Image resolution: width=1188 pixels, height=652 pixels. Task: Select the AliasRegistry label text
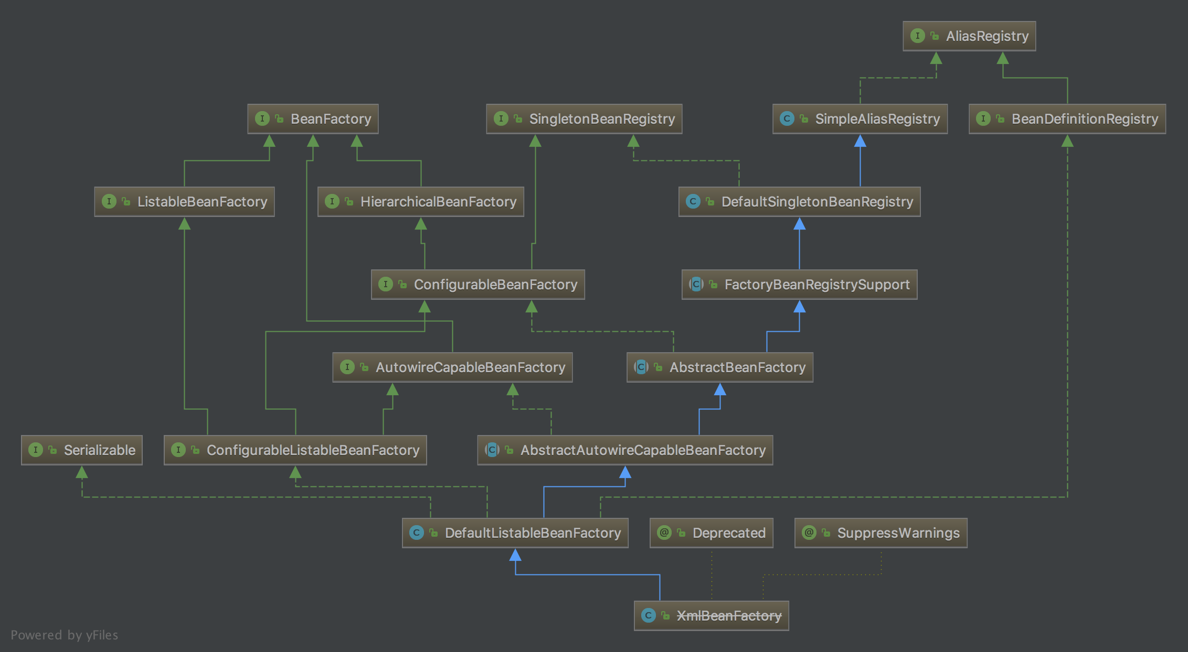point(987,36)
